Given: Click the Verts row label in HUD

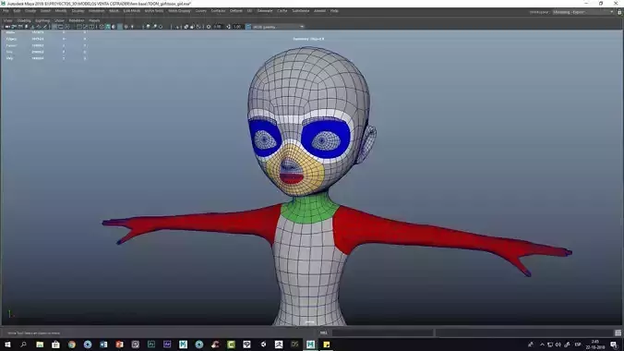Looking at the screenshot, I should click(x=10, y=32).
